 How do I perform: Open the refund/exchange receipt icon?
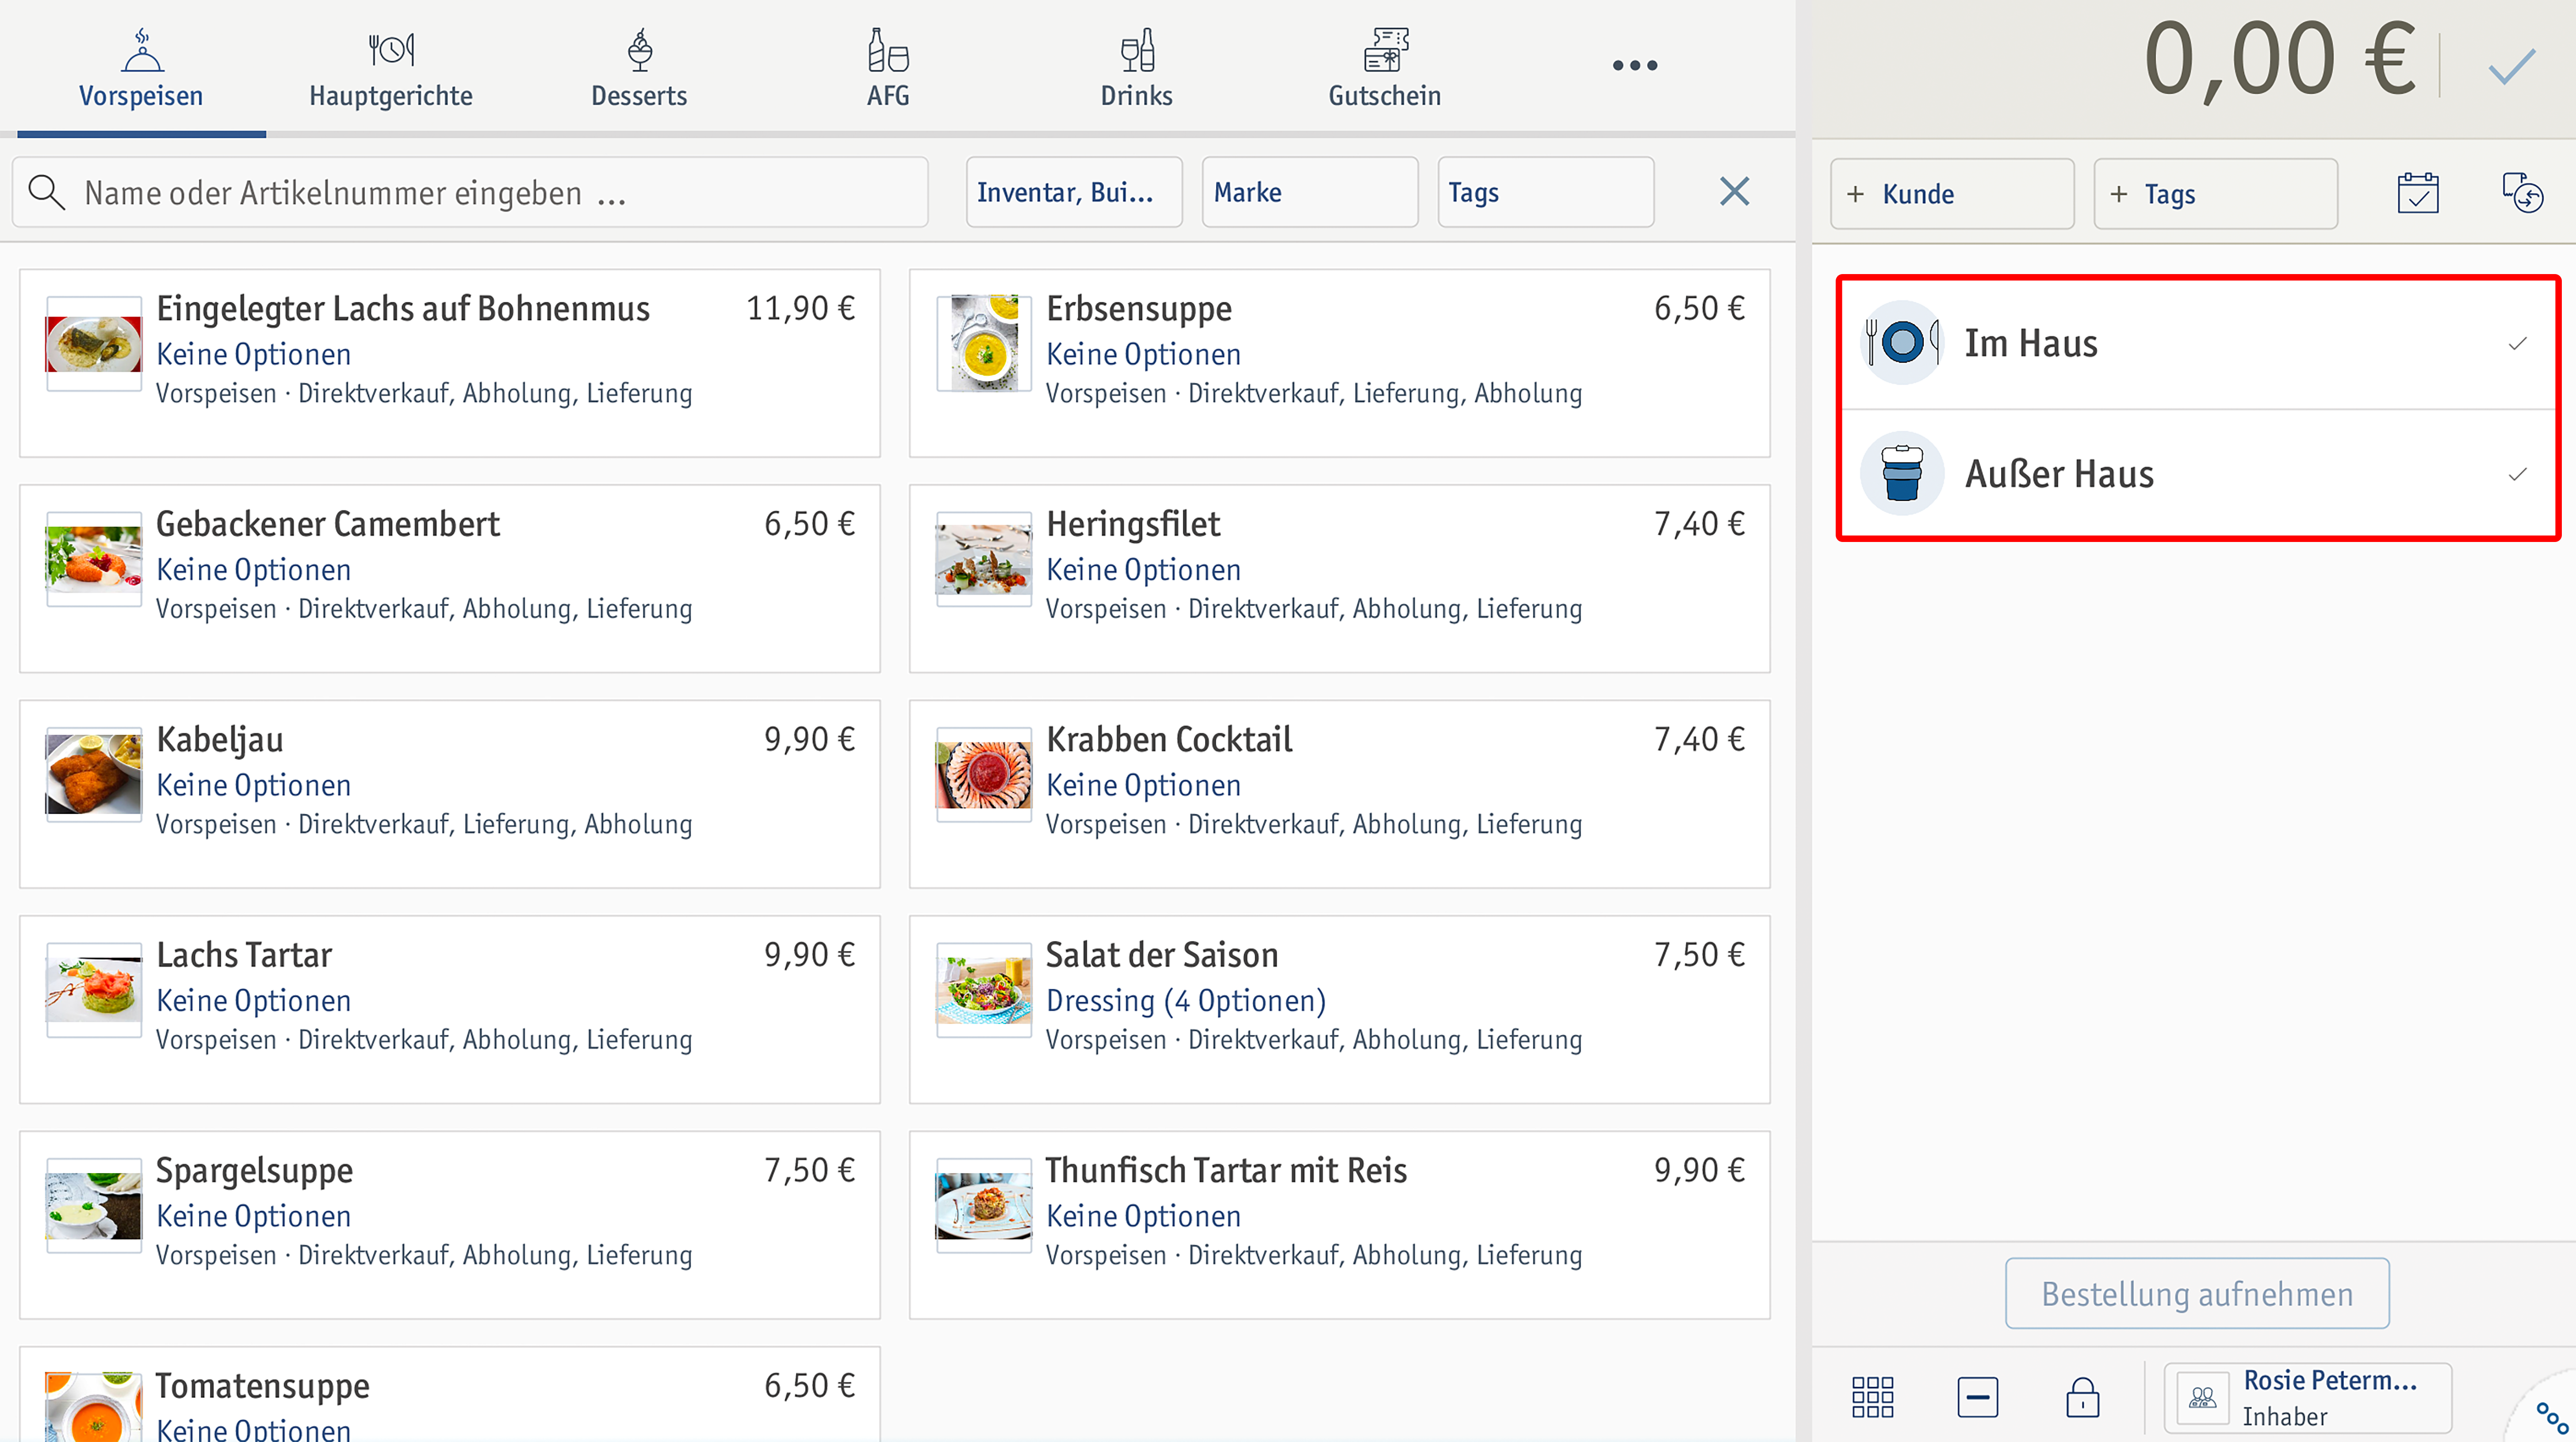click(2522, 192)
